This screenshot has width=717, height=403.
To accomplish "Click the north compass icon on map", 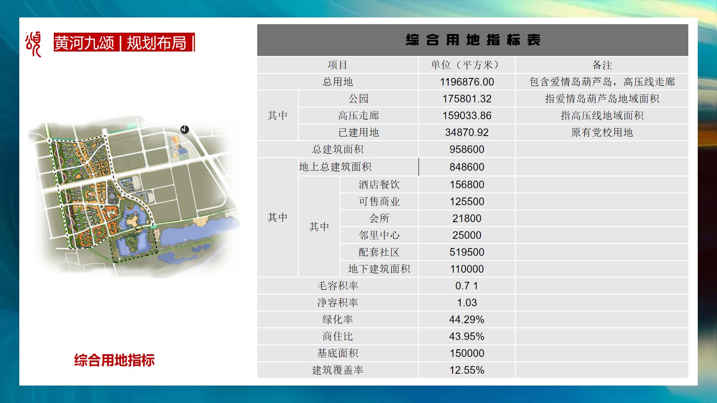I will point(184,129).
